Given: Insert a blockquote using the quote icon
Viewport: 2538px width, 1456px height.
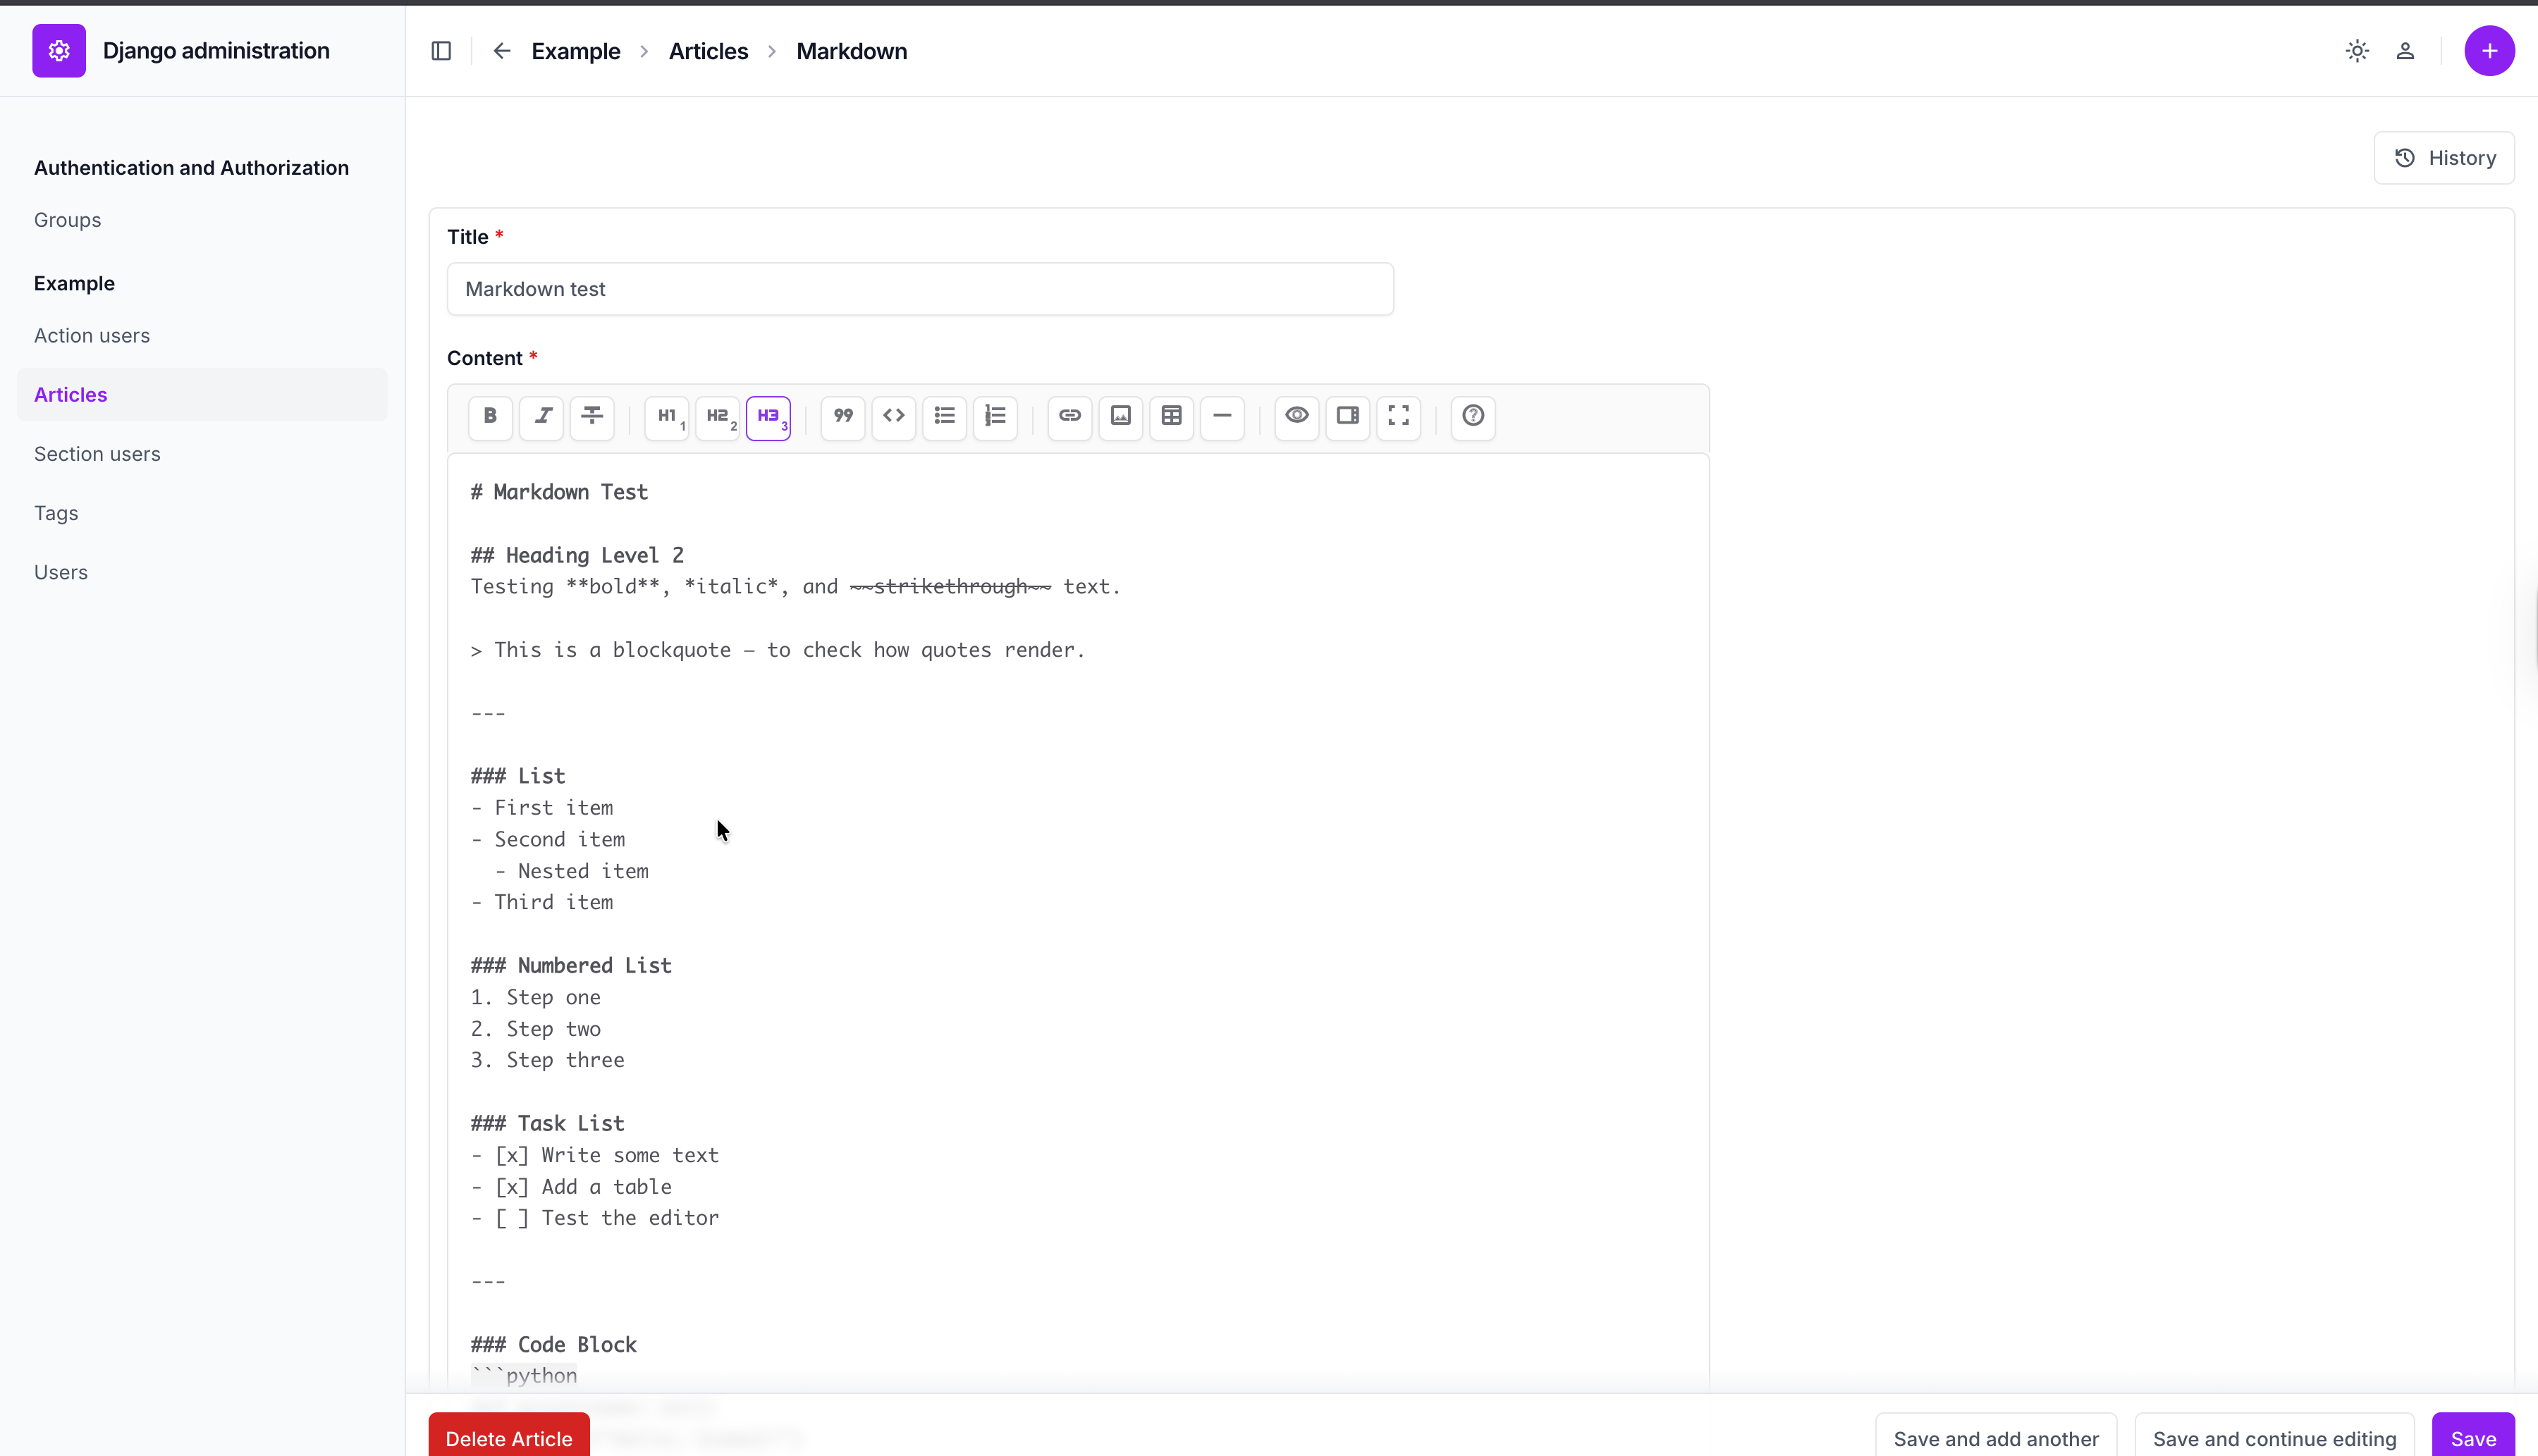Looking at the screenshot, I should click(842, 417).
